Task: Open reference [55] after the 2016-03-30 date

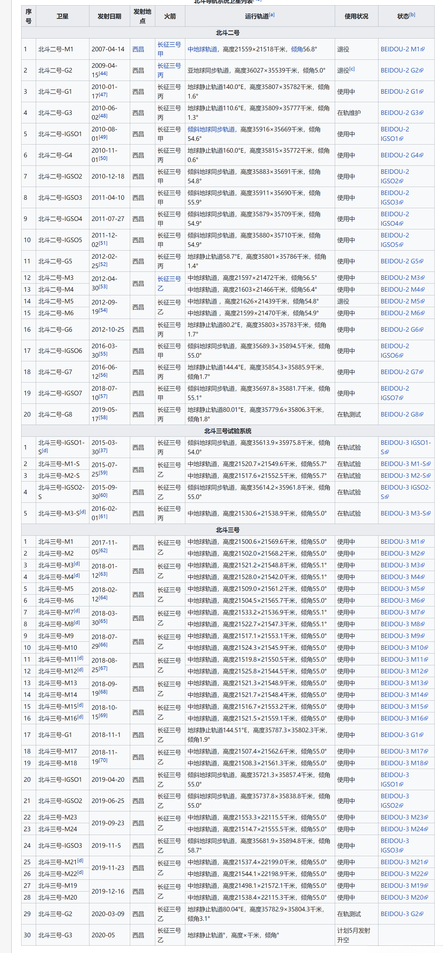Action: [103, 354]
